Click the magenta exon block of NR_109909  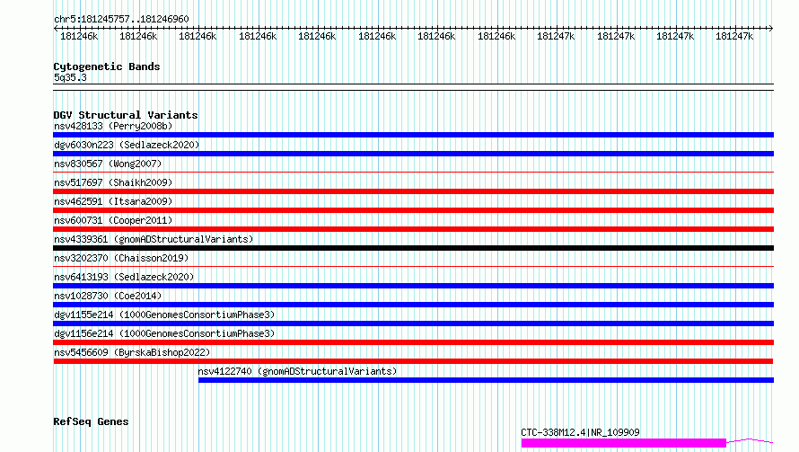[624, 443]
